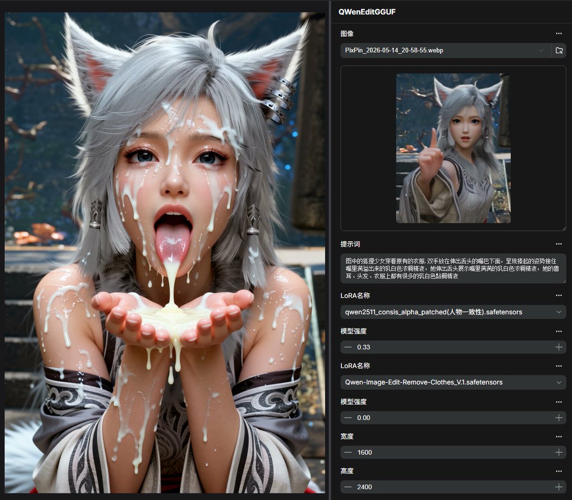Screen dimensions: 572x500
Task: Click the 宽度 label
Action: pyautogui.click(x=347, y=437)
